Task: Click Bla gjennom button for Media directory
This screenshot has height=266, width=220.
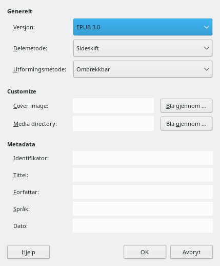Action: point(186,124)
